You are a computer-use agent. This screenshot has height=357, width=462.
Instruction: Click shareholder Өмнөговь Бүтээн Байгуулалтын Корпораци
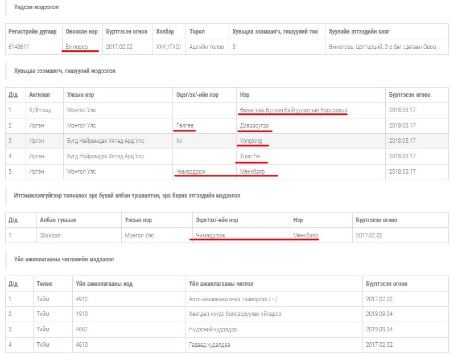click(294, 110)
